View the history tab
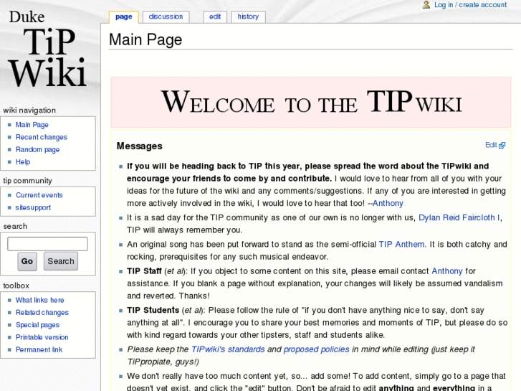 (248, 17)
